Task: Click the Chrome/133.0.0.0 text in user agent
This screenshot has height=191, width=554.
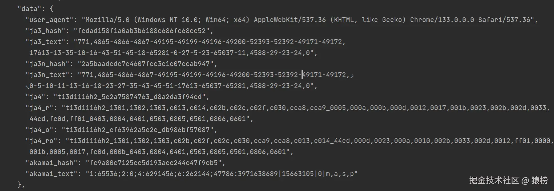Action: pos(442,20)
